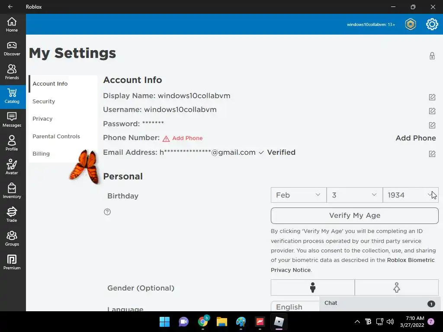The width and height of the screenshot is (443, 332).
Task: Open the Discover sidebar page
Action: coord(12,48)
